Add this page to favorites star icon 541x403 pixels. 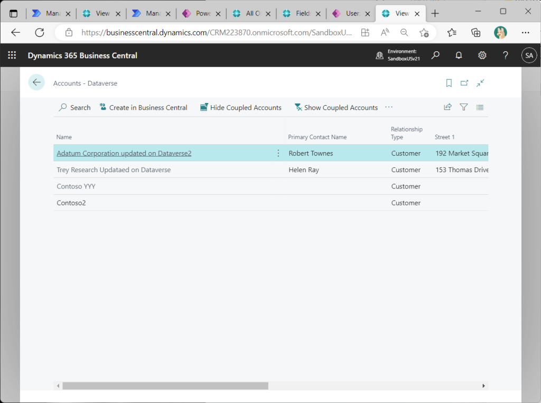(424, 32)
